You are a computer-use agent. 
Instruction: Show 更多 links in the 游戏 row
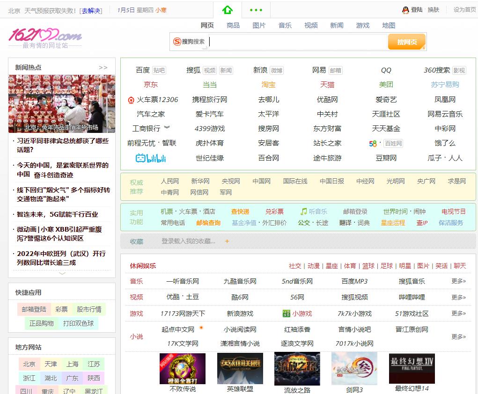coord(458,313)
